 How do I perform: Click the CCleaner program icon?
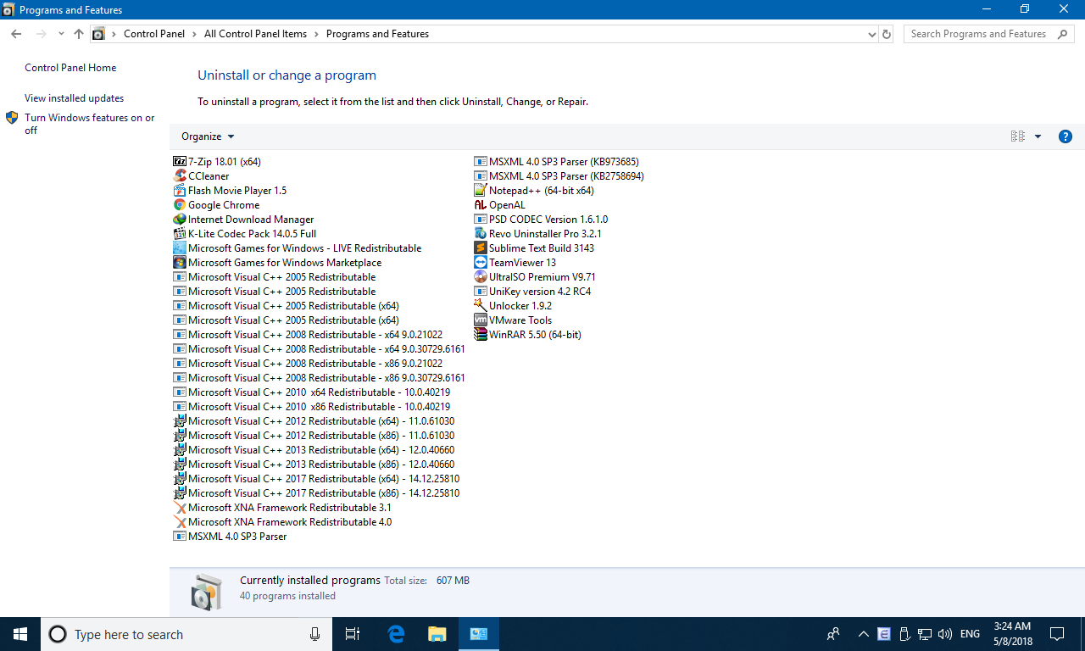[180, 175]
